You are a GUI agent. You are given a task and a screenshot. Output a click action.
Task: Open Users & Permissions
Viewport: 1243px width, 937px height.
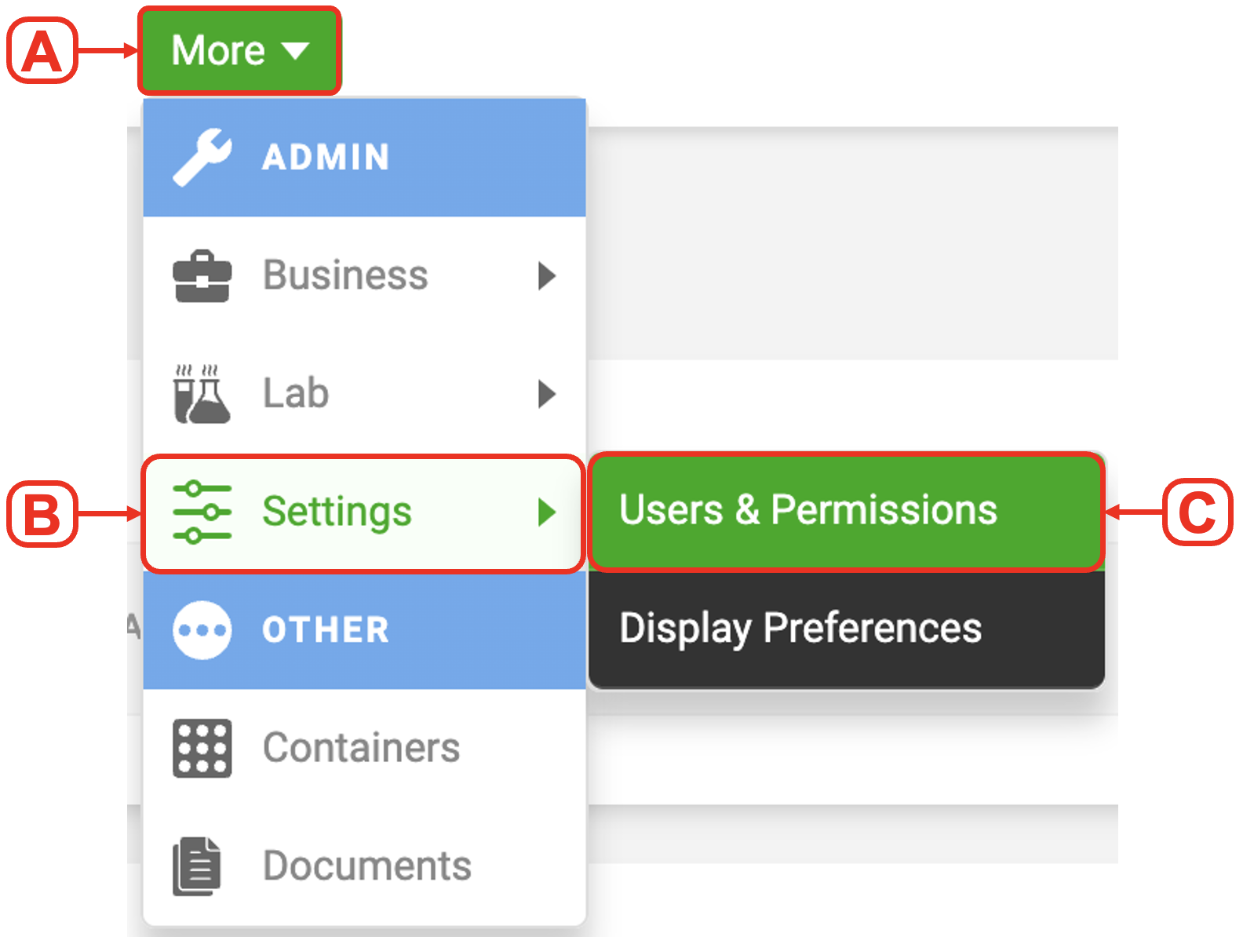[x=847, y=511]
